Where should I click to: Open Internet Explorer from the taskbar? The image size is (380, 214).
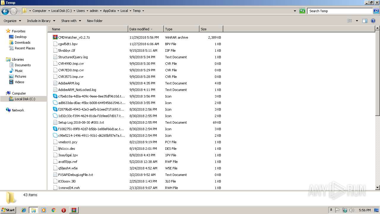[x=24, y=210]
